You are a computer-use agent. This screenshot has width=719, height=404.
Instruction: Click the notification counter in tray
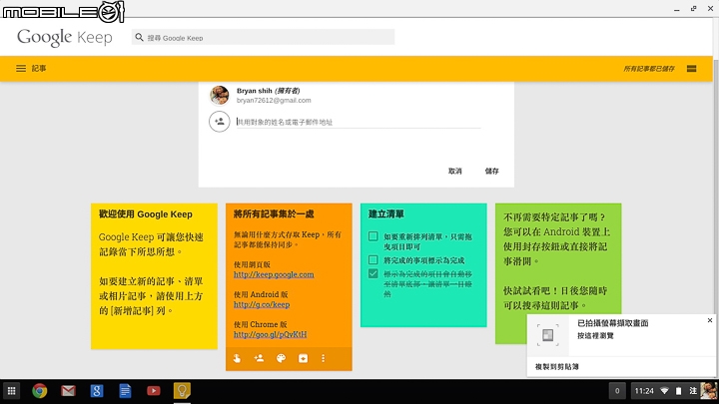617,391
